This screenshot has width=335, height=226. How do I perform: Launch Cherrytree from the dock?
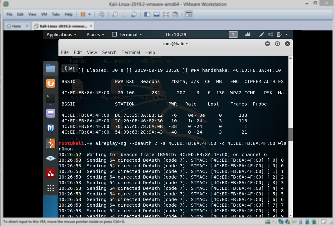51,173
